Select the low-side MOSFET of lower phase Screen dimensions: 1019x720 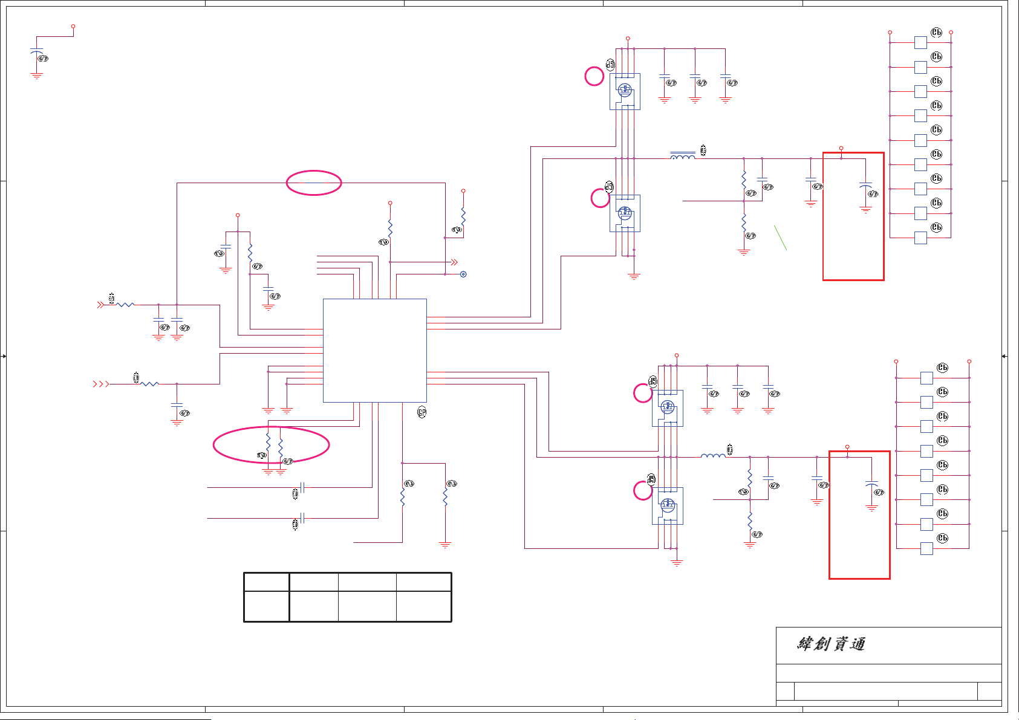pyautogui.click(x=668, y=505)
